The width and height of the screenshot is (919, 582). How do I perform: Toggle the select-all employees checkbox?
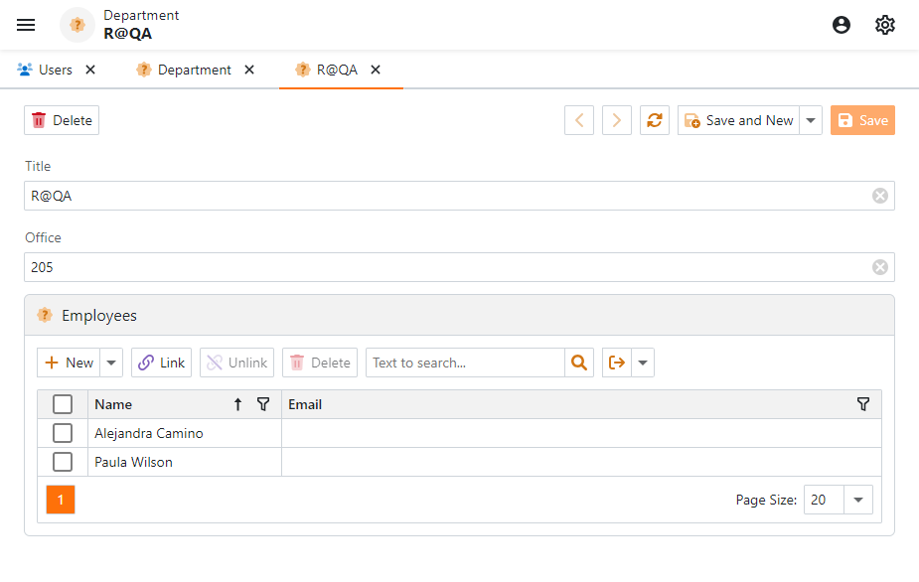coord(63,404)
